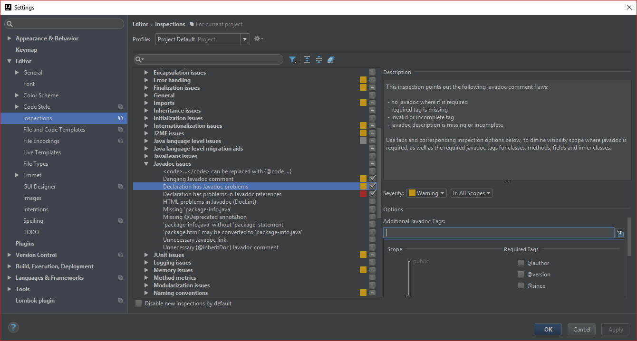The width and height of the screenshot is (637, 341).
Task: Click the yellow swatch beside Warning severity
Action: click(x=411, y=193)
